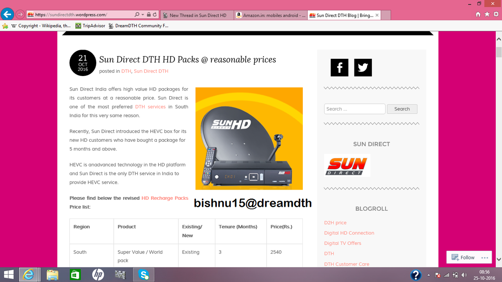
Task: Open the 'Digital TV Offers' blogroll link
Action: 342,243
